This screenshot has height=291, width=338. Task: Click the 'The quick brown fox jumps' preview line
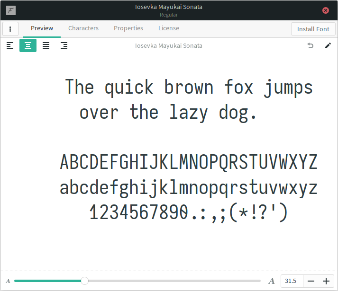pyautogui.click(x=189, y=88)
